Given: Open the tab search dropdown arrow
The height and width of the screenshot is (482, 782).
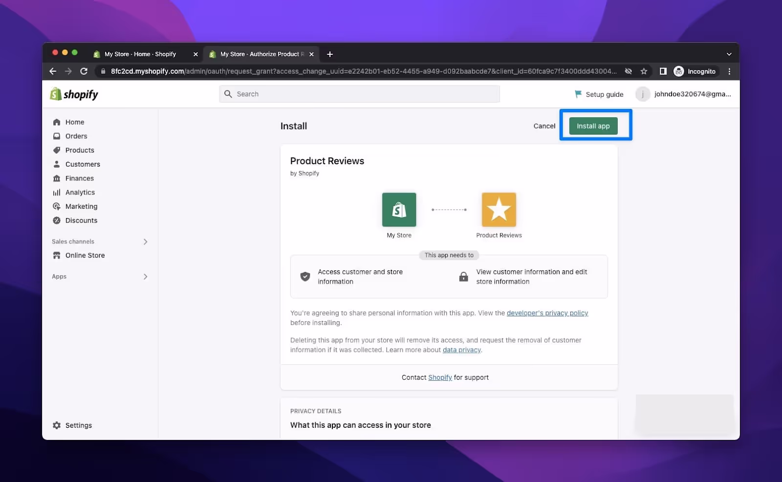Looking at the screenshot, I should pyautogui.click(x=729, y=54).
